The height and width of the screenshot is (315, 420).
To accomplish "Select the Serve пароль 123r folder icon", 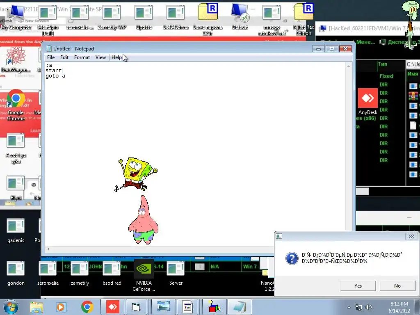I will pos(208,20).
